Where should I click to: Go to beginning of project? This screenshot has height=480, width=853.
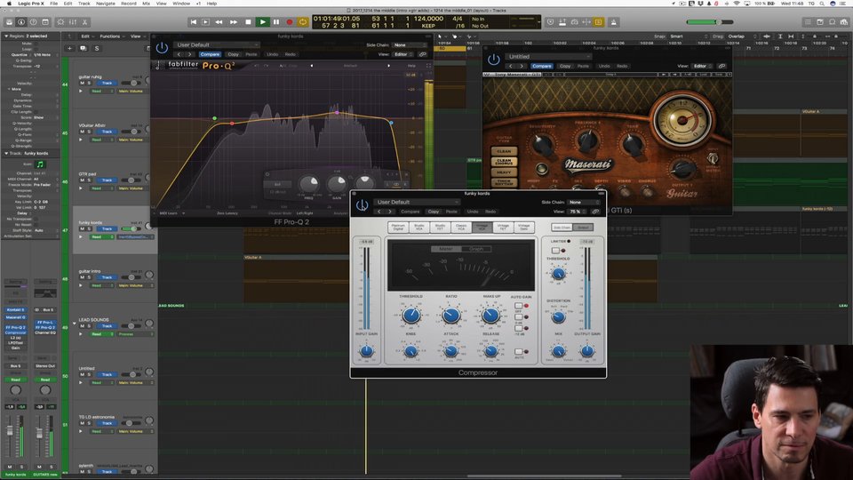pyautogui.click(x=193, y=22)
